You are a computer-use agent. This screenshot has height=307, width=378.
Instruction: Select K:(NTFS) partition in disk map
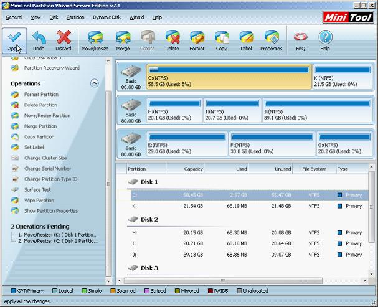coord(343,77)
